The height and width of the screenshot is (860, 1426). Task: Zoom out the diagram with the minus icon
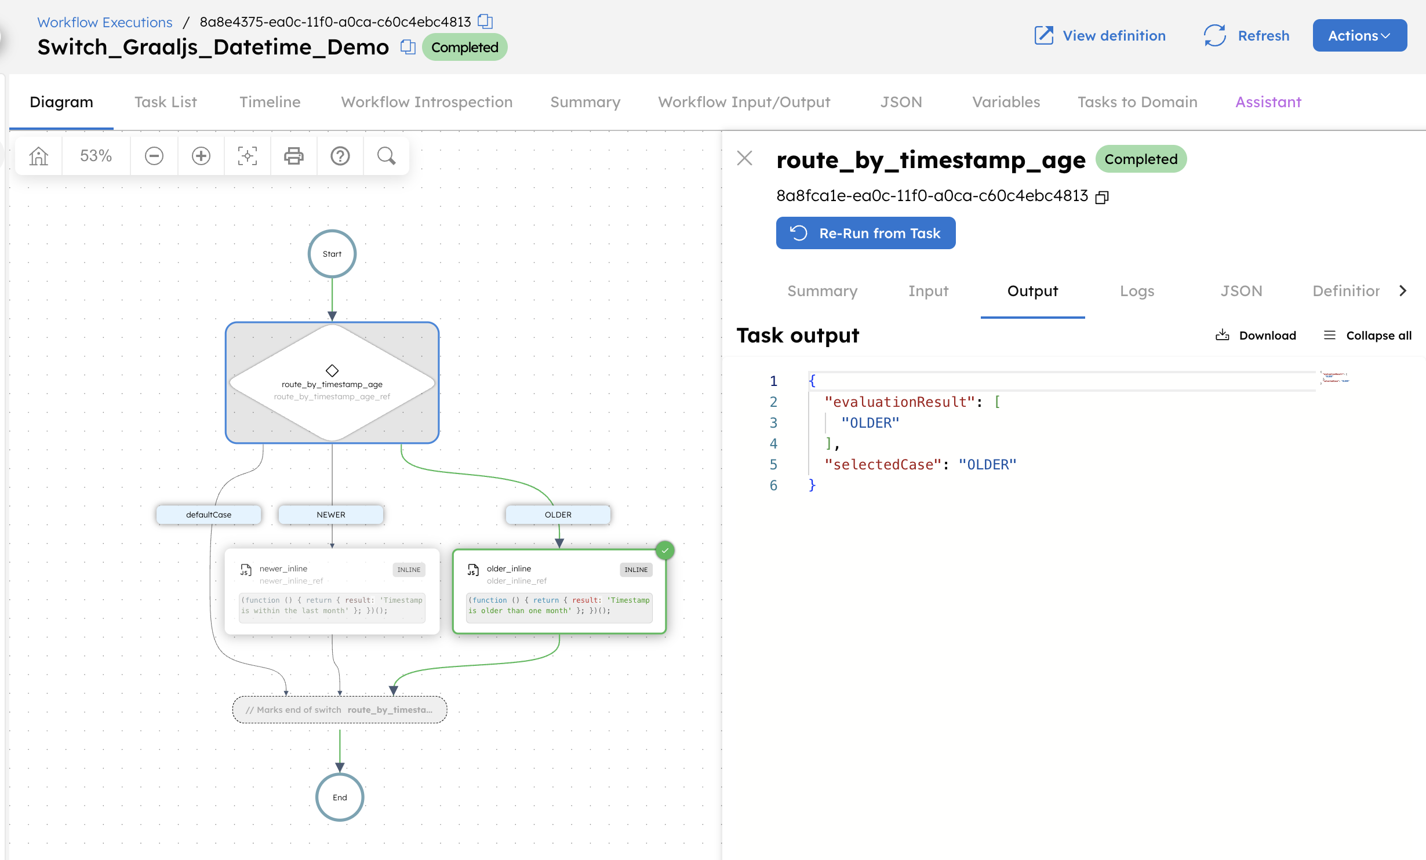click(x=154, y=155)
